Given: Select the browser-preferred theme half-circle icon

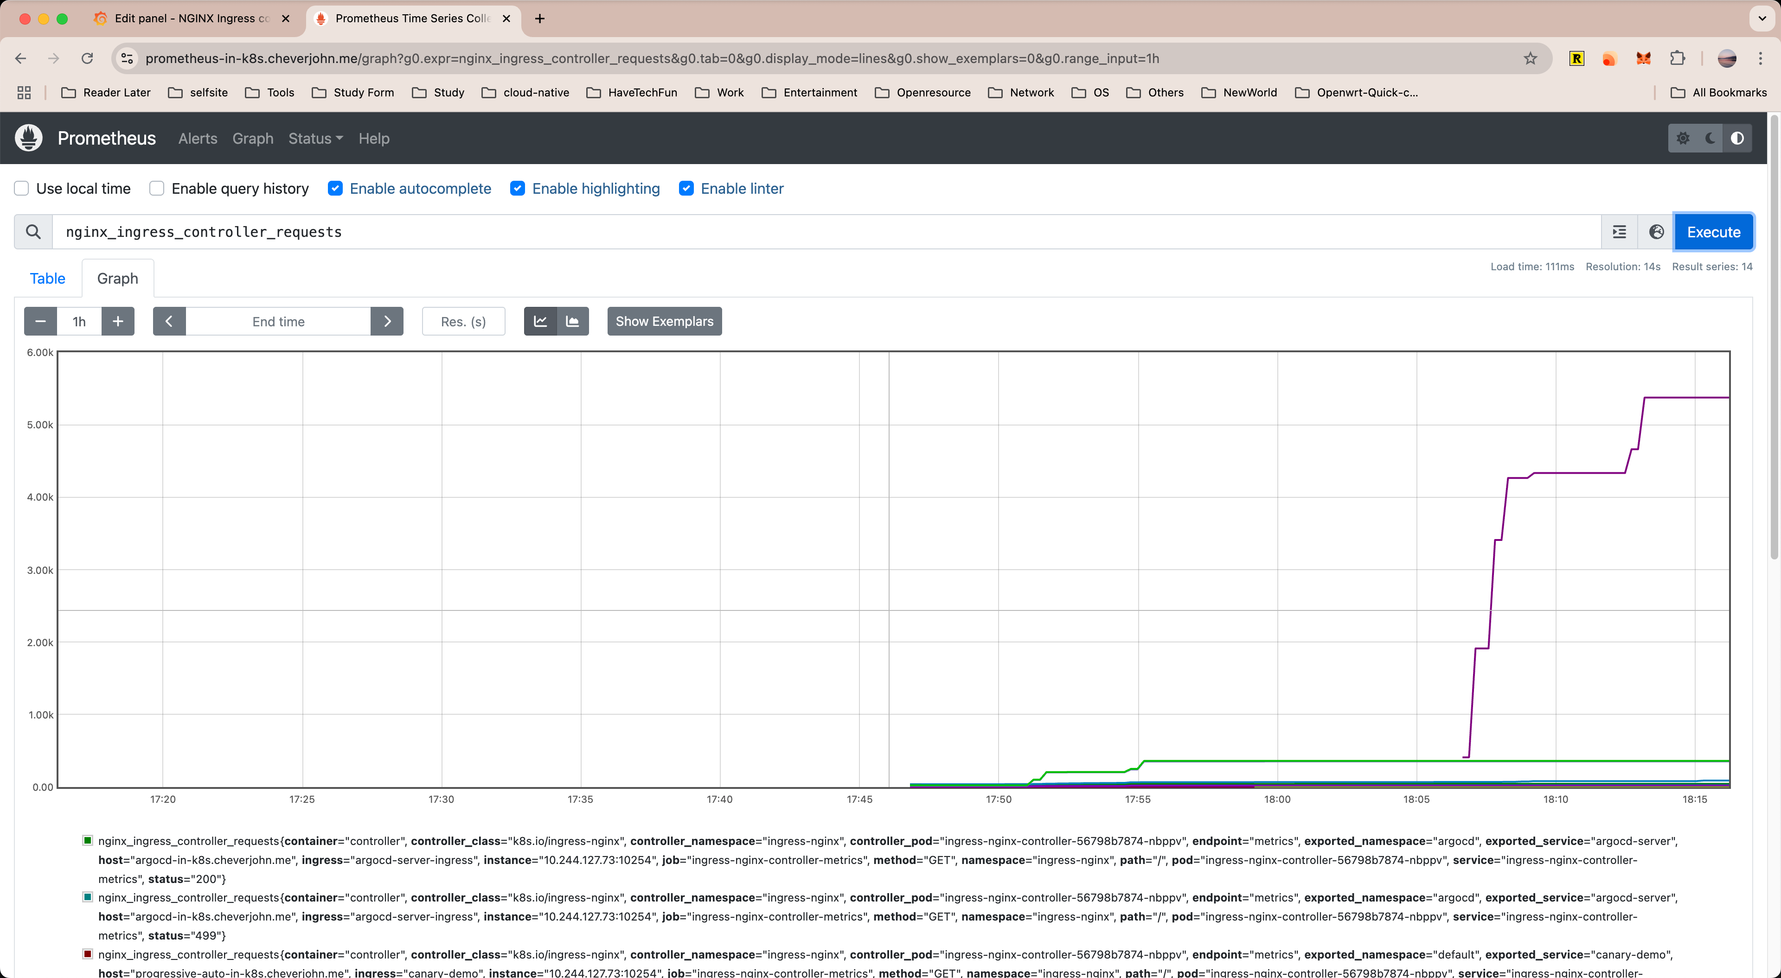Looking at the screenshot, I should click(1737, 138).
